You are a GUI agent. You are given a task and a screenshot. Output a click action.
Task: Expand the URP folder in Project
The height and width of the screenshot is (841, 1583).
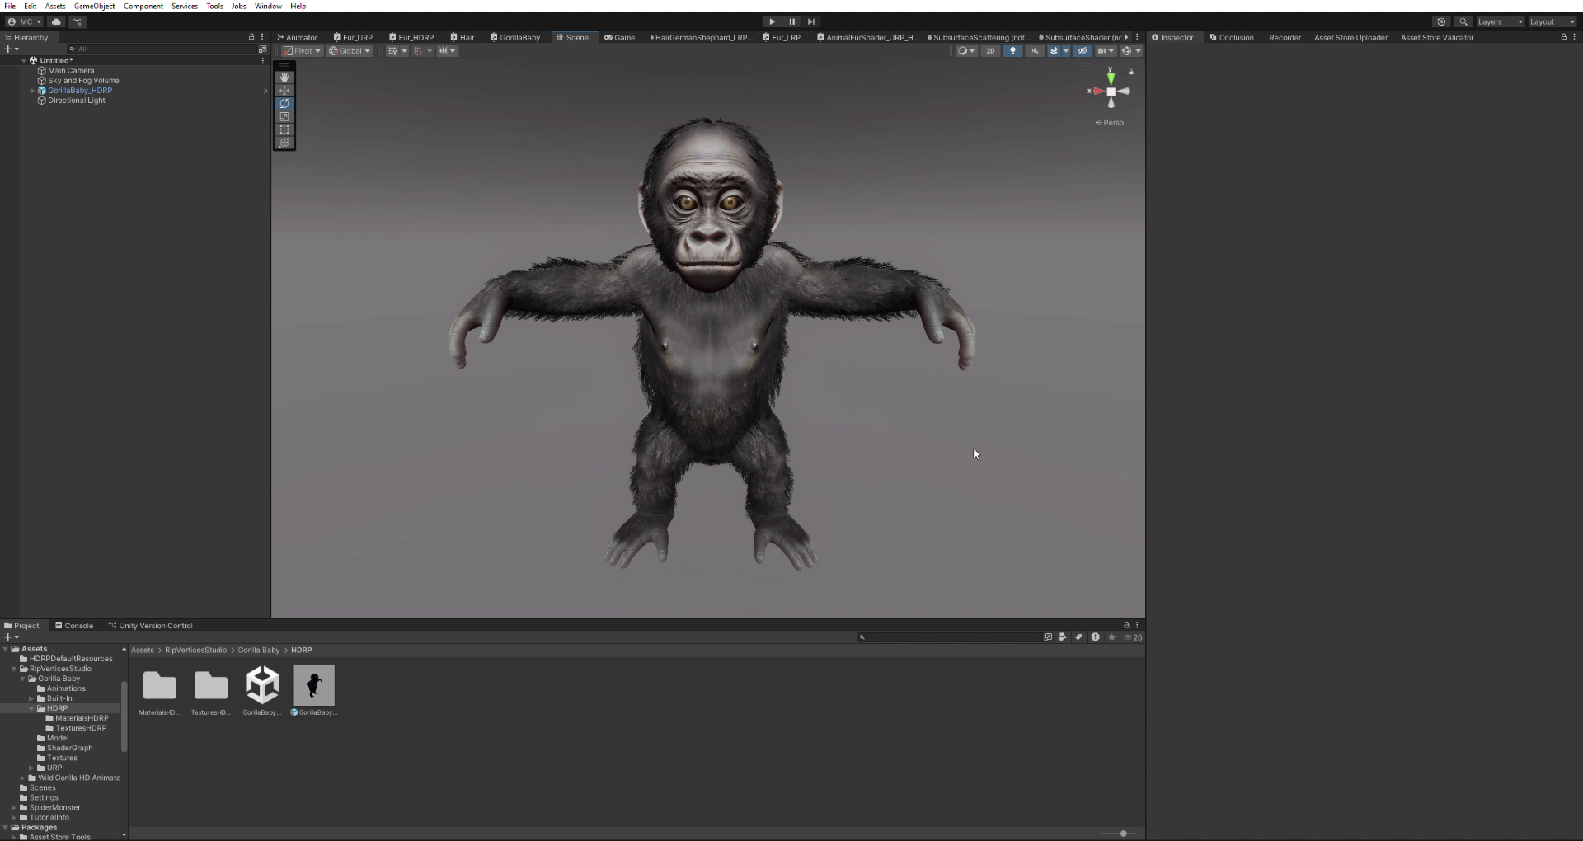click(x=31, y=768)
